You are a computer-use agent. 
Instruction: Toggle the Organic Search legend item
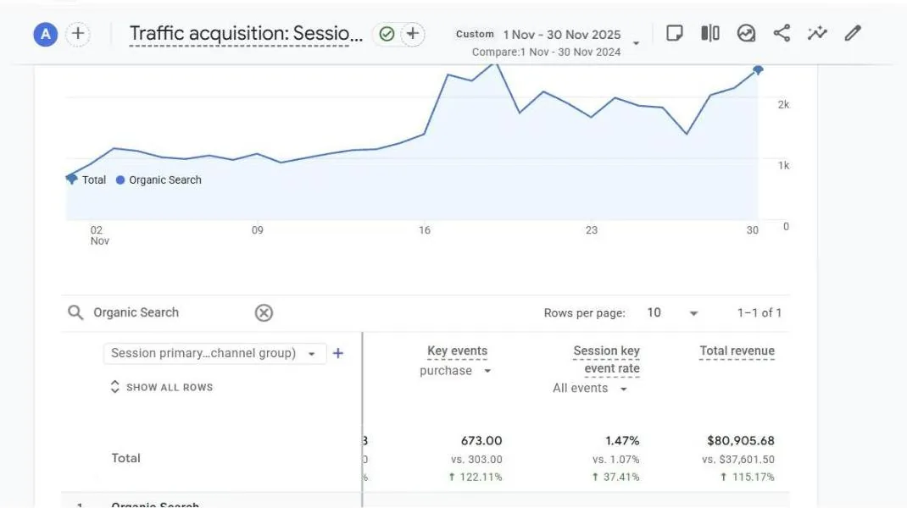point(159,179)
